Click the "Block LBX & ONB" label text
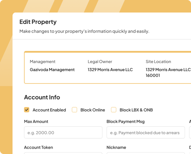The width and height of the screenshot is (191, 154). point(136,110)
